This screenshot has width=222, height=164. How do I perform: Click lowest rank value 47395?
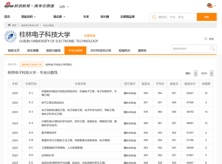190,102
